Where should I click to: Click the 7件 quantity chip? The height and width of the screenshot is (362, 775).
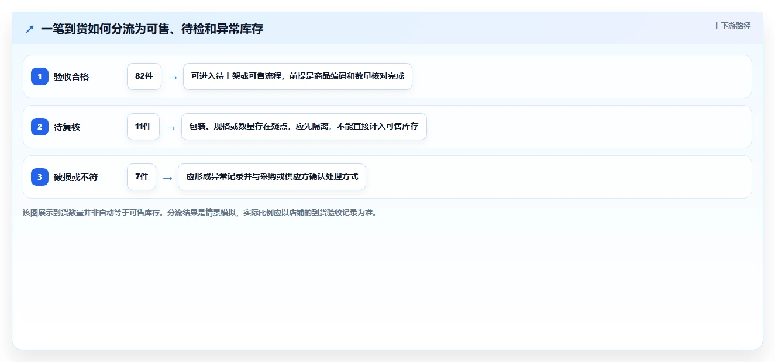tap(142, 177)
